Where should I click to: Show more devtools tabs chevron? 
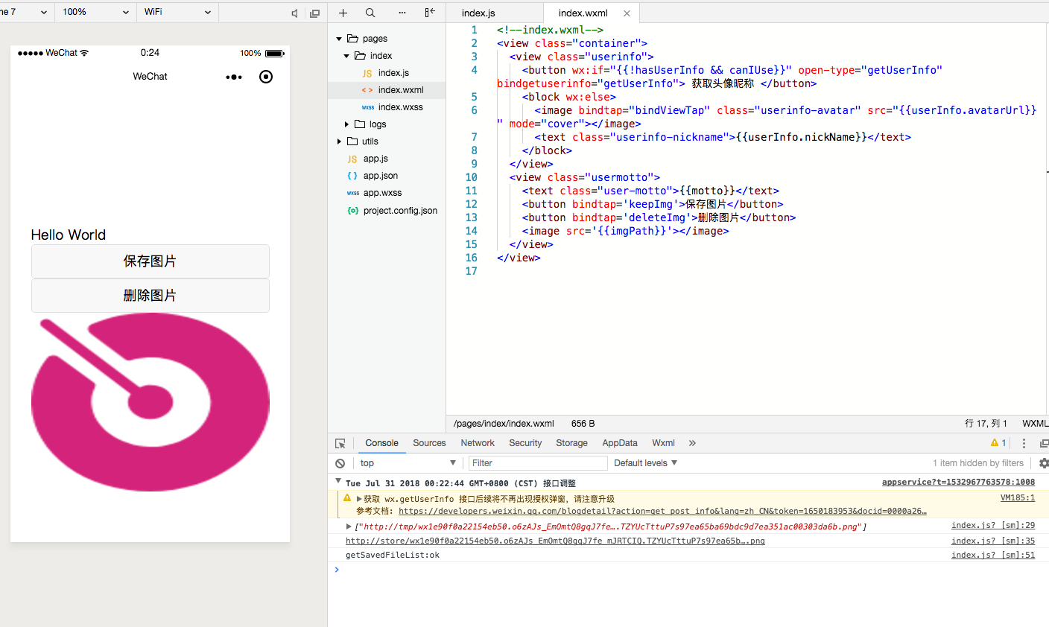[692, 443]
